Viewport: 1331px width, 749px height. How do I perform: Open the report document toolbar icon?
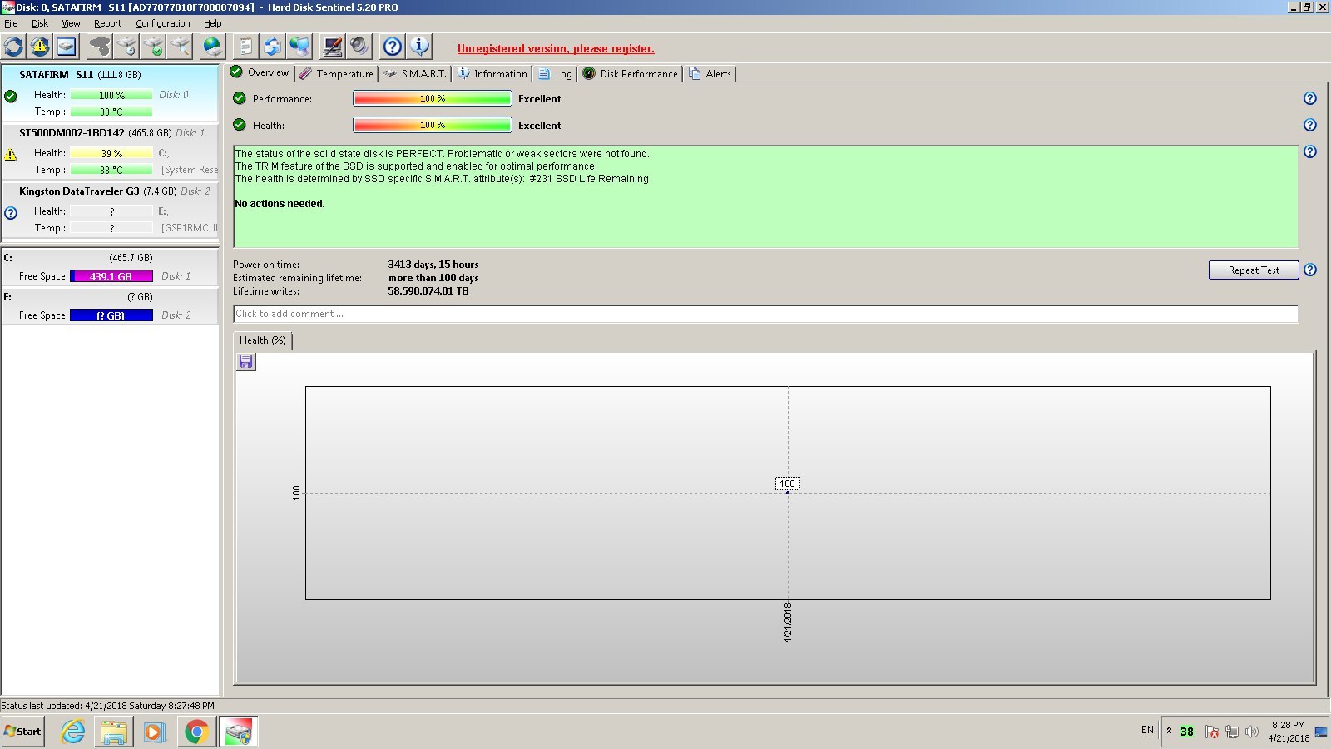point(245,47)
